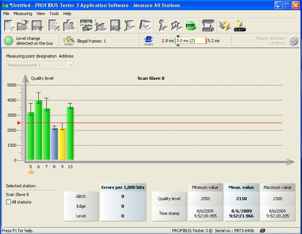Click the Glitch error row label
302x234 pixels.
pos(81,196)
